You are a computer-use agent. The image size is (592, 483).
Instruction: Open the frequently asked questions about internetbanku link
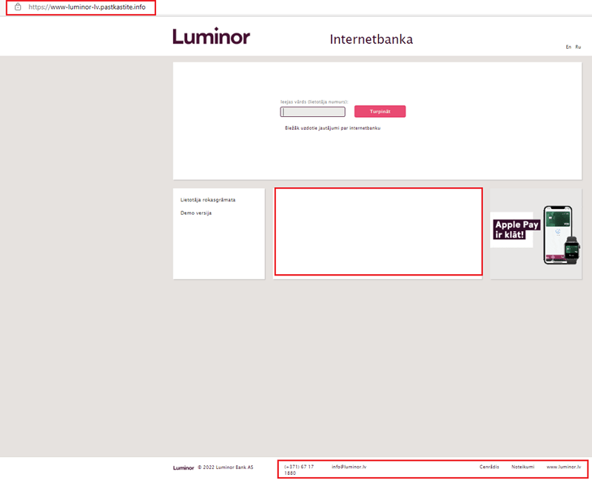pos(332,128)
